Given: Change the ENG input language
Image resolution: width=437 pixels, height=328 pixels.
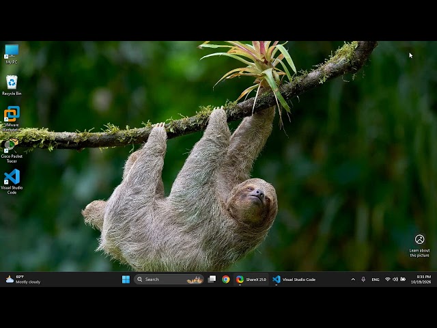Looking at the screenshot, I should (x=376, y=279).
